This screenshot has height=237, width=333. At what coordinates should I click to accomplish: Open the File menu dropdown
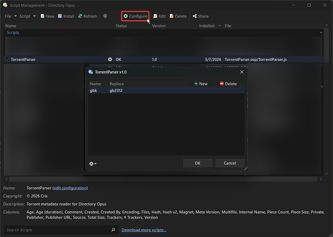(x=11, y=16)
